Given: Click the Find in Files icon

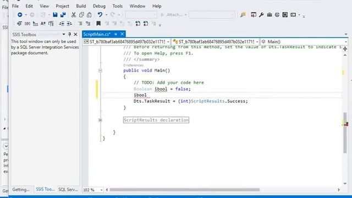Looking at the screenshot, I should coord(243,15).
